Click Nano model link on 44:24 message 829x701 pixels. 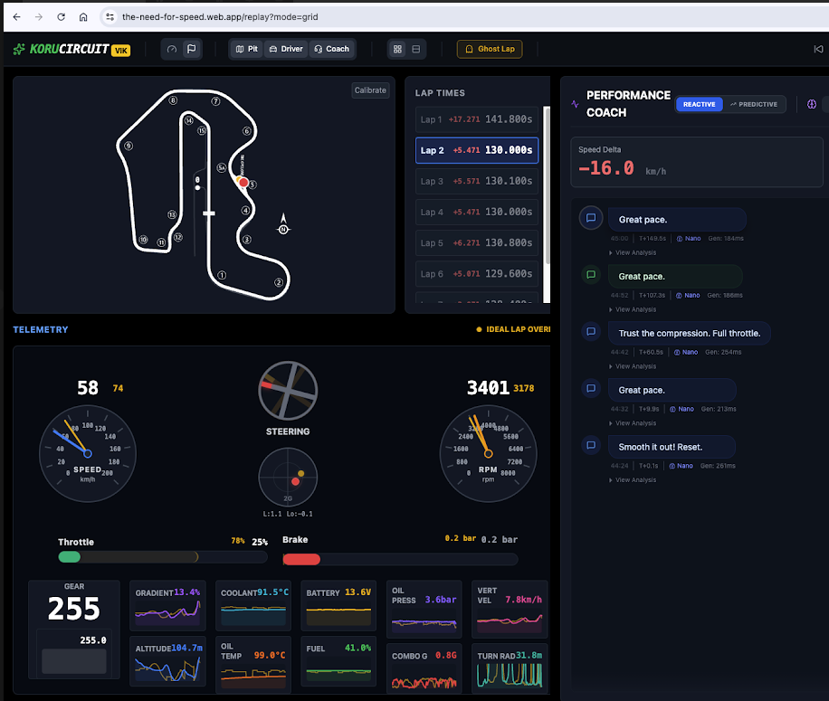click(681, 466)
